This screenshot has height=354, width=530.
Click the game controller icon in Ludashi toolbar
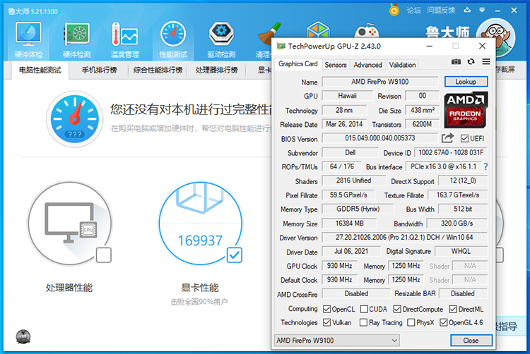click(367, 30)
